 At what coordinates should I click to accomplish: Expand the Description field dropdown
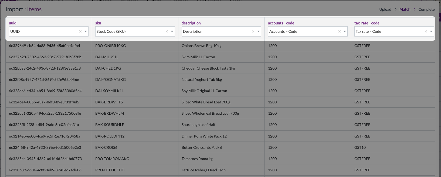click(259, 31)
